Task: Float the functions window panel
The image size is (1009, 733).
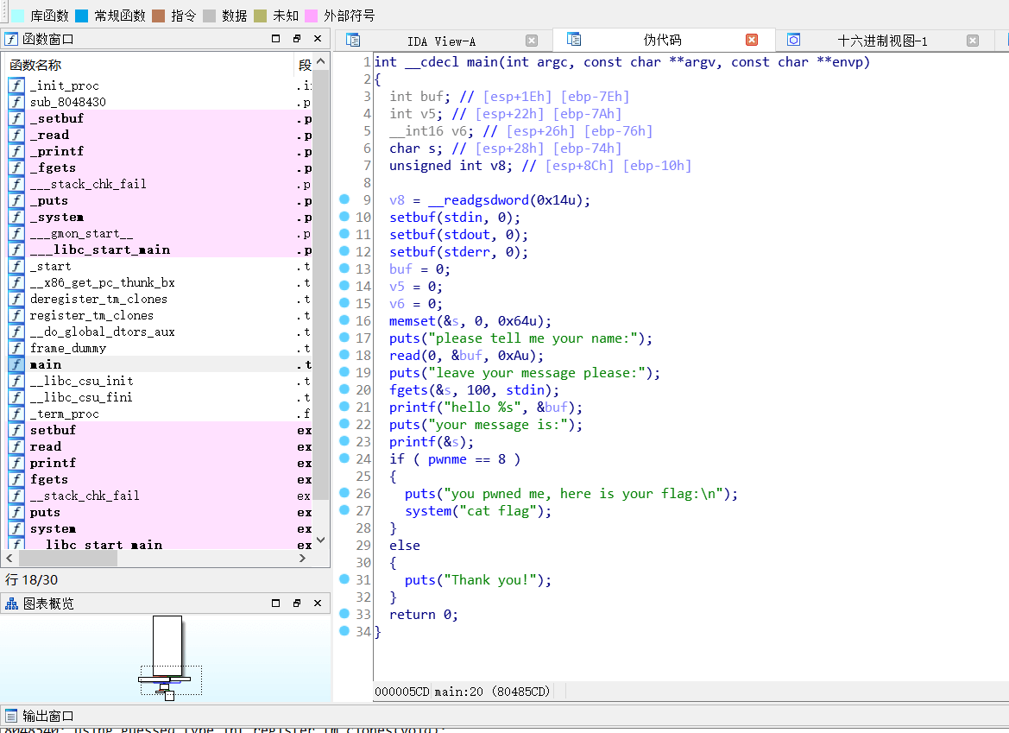Action: [x=297, y=39]
